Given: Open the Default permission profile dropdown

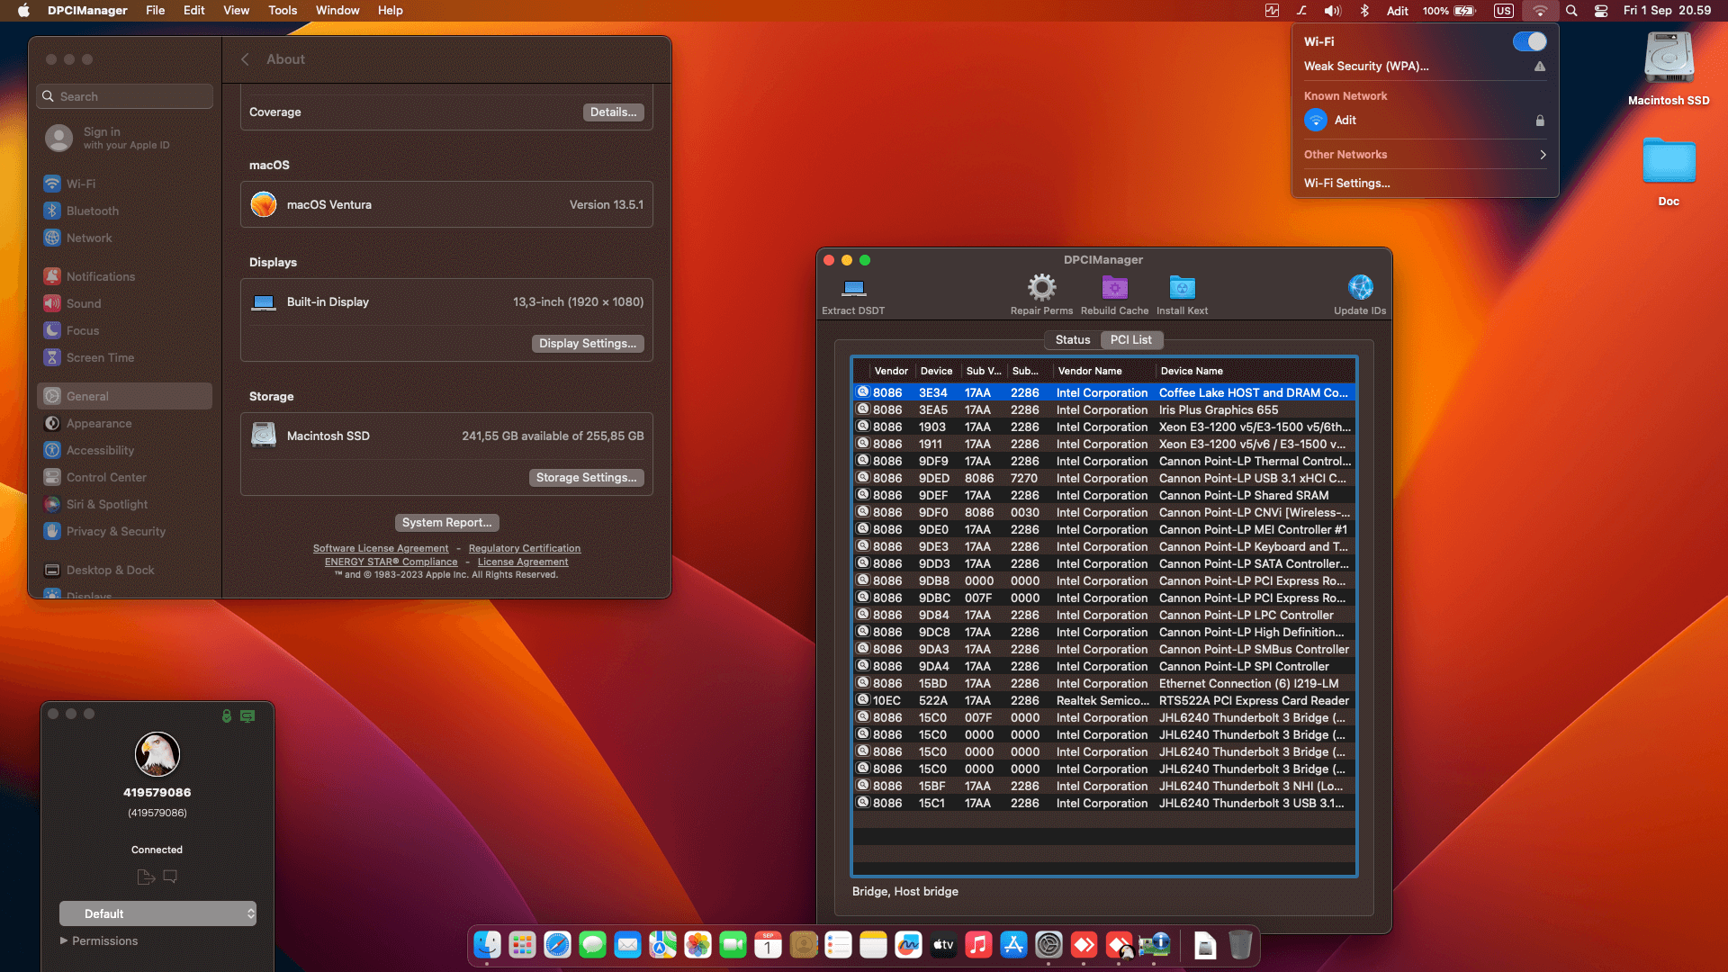Looking at the screenshot, I should point(157,913).
